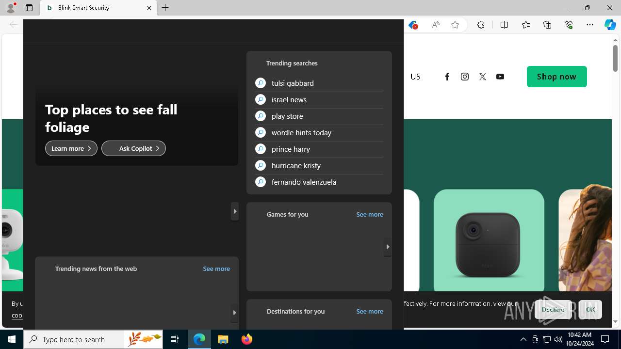This screenshot has height=349, width=621.
Task: Launch Firefox from the taskbar
Action: (247, 339)
